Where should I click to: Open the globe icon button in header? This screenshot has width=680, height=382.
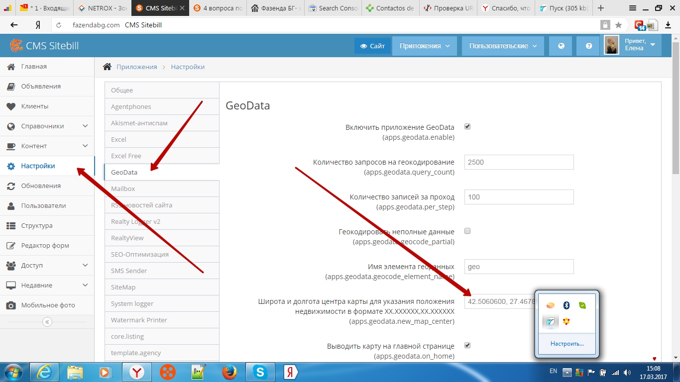coord(561,46)
